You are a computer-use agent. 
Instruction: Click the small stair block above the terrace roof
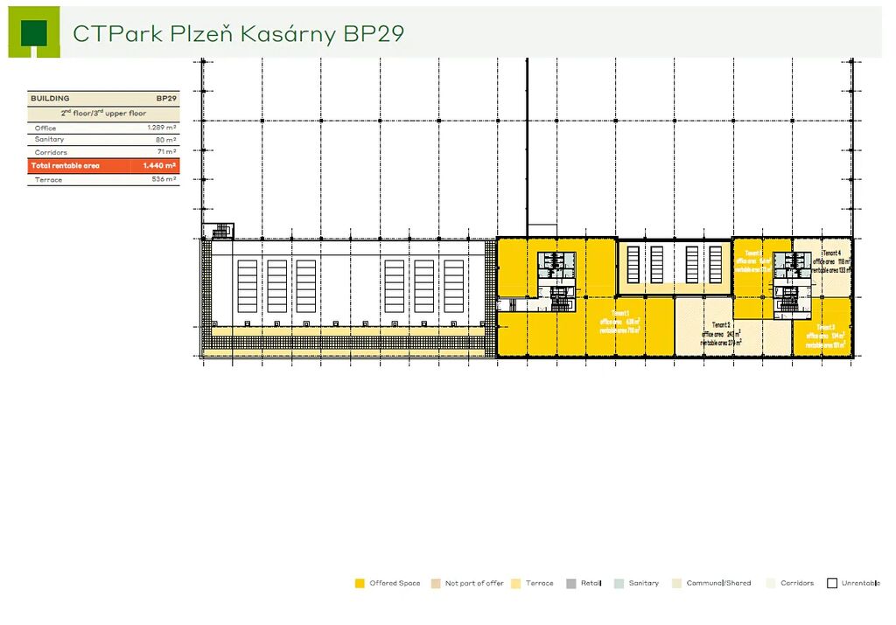click(x=220, y=231)
